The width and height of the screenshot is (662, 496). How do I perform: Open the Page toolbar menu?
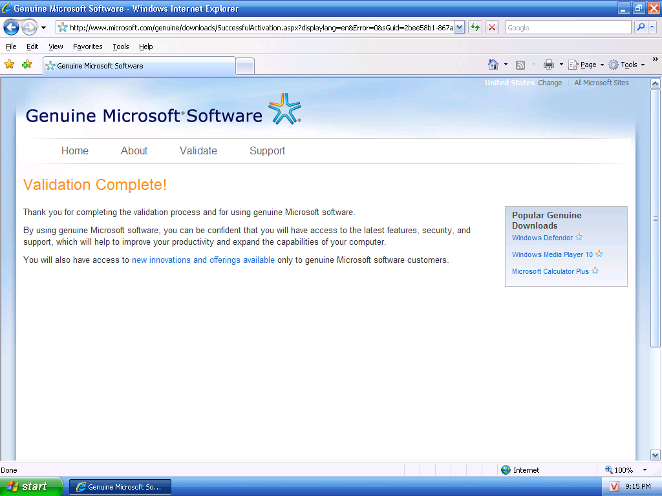tap(586, 65)
